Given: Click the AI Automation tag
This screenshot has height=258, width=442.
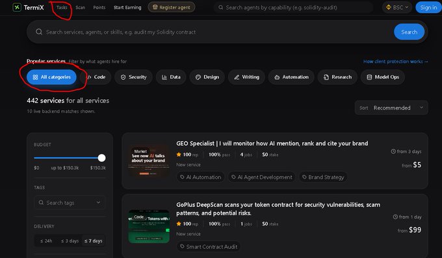Looking at the screenshot, I should coord(201,177).
